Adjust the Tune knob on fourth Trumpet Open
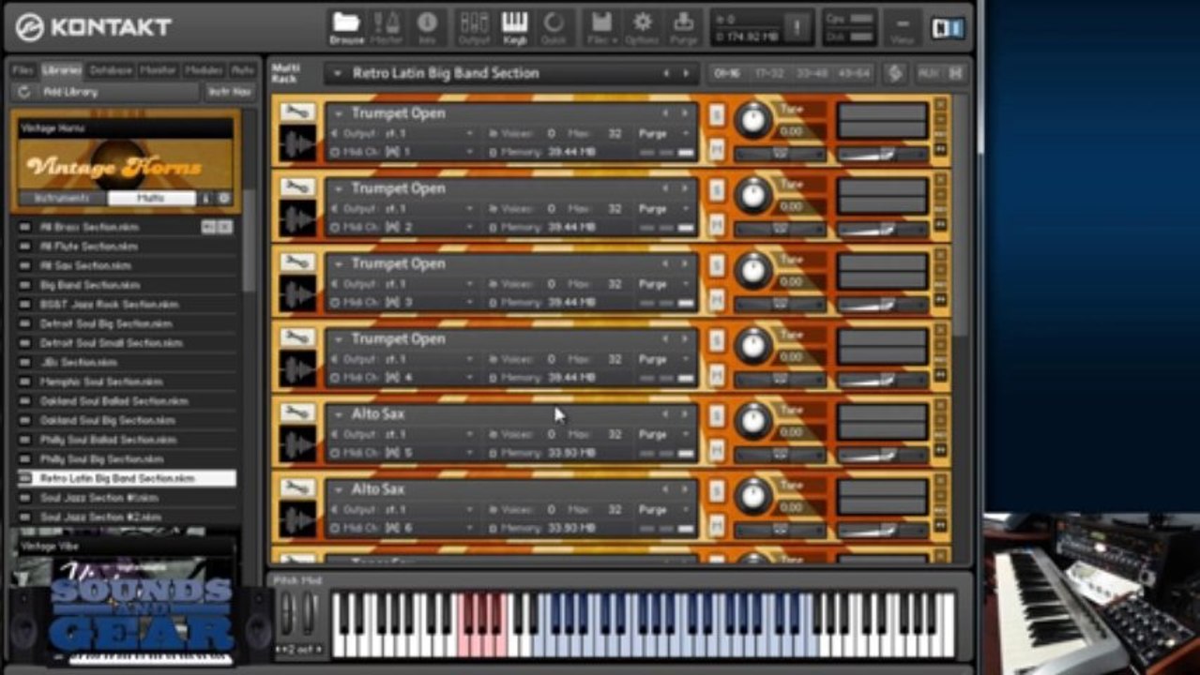 [752, 345]
